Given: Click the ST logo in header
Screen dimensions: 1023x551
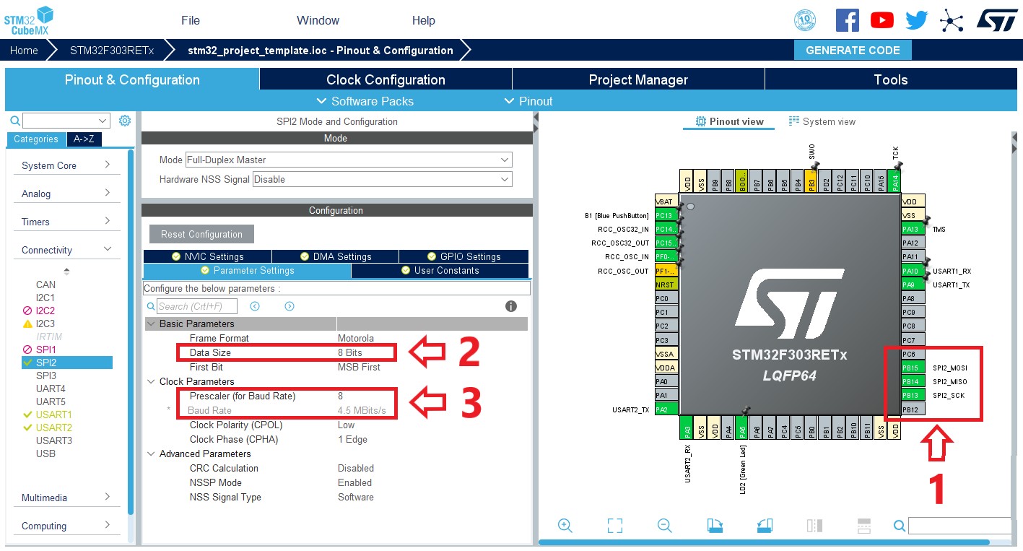Looking at the screenshot, I should pyautogui.click(x=997, y=19).
